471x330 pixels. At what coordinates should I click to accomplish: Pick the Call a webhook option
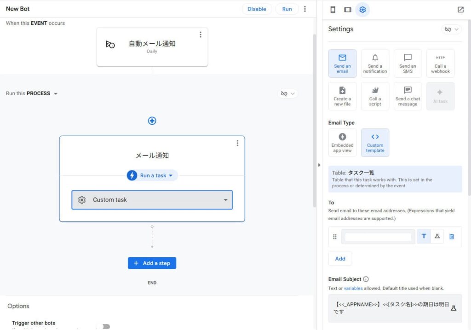click(440, 64)
